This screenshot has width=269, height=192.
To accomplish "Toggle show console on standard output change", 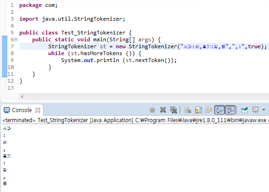I will 220,110.
